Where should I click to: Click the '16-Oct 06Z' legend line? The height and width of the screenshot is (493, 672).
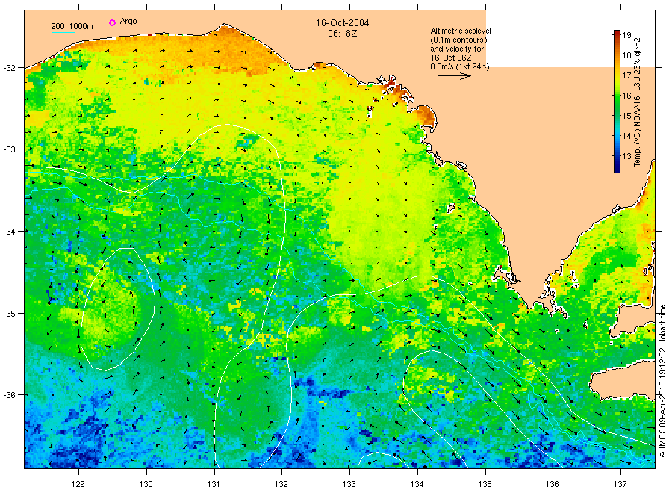[451, 58]
